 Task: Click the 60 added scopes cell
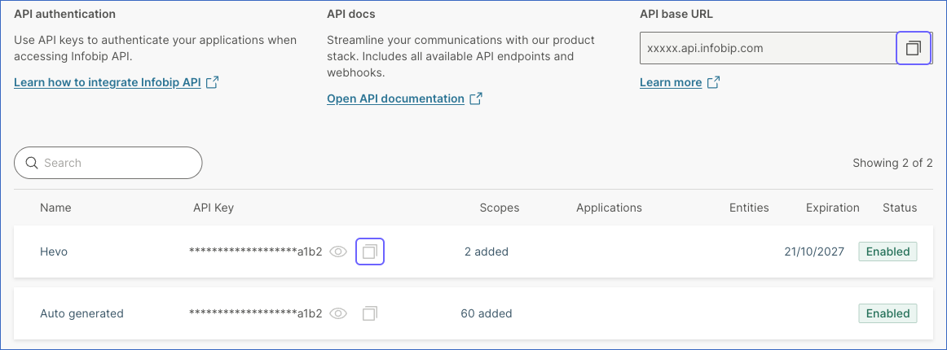[x=487, y=313]
